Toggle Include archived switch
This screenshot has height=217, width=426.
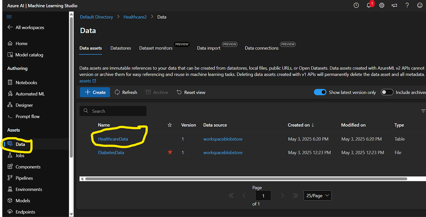[387, 92]
